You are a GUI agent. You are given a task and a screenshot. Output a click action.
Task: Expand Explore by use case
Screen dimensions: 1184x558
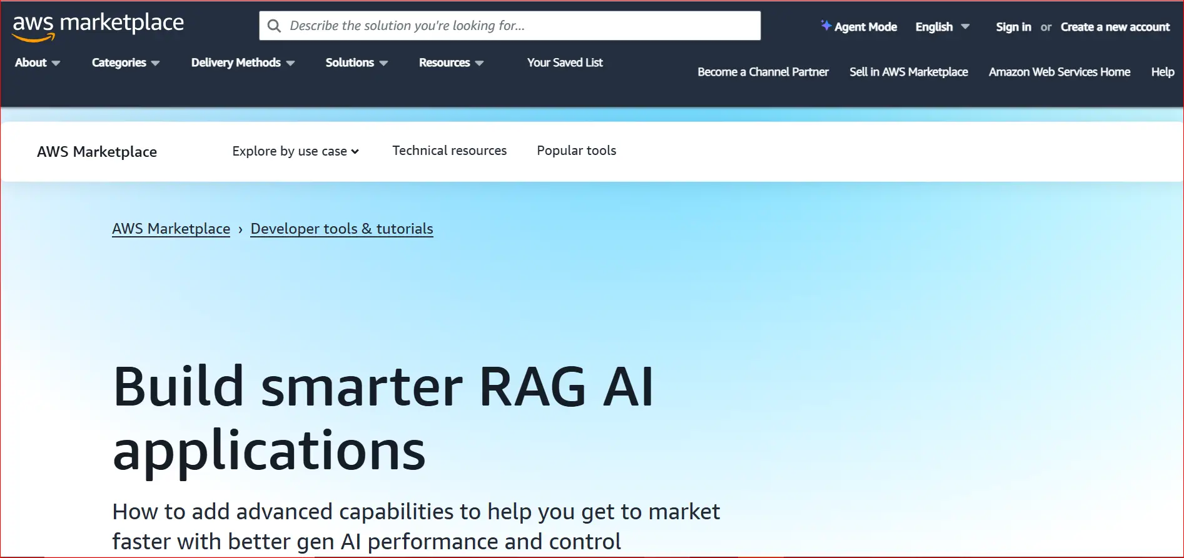click(295, 151)
